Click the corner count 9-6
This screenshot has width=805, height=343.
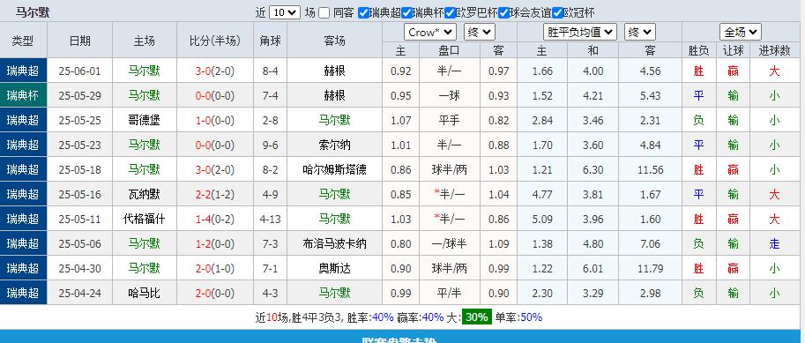[270, 145]
